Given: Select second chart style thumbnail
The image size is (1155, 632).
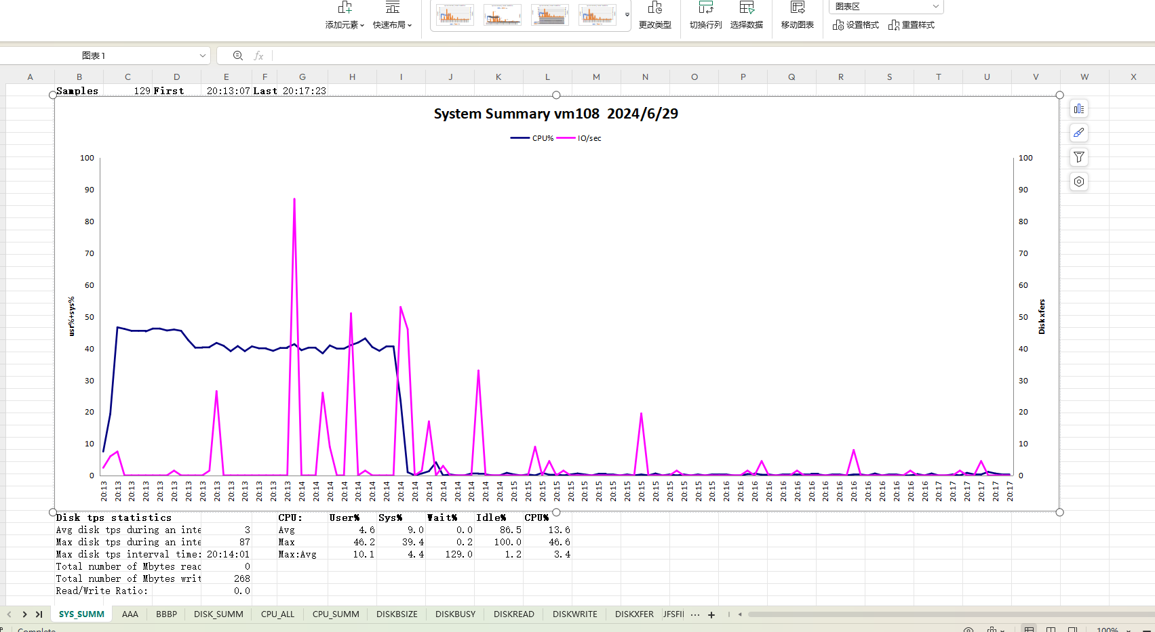Looking at the screenshot, I should click(x=503, y=14).
